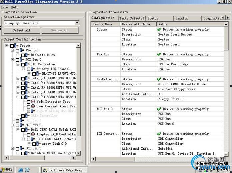Click the Value column header
232x173 pixels.
coord(190,24)
